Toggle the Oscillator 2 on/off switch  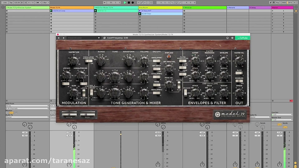[156, 77]
